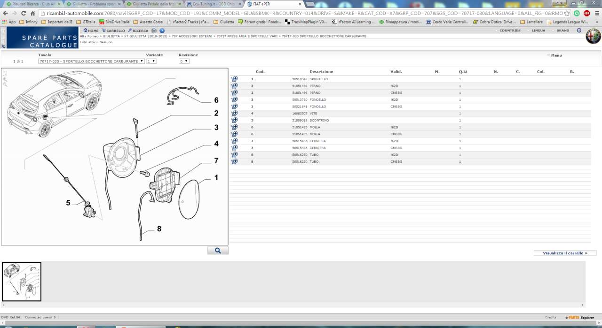
Task: Open the Chrome hamburger menu
Action: point(596,13)
